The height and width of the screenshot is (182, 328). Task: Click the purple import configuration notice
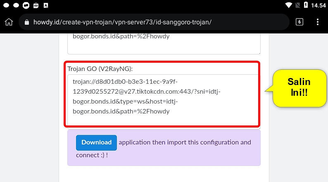(x=164, y=148)
